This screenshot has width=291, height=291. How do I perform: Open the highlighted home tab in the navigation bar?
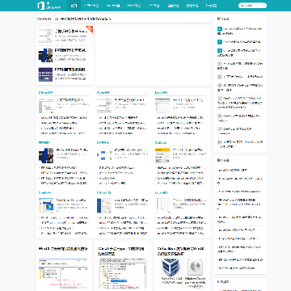pyautogui.click(x=74, y=6)
